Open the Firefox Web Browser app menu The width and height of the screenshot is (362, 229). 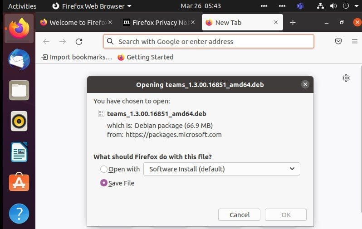point(91,6)
